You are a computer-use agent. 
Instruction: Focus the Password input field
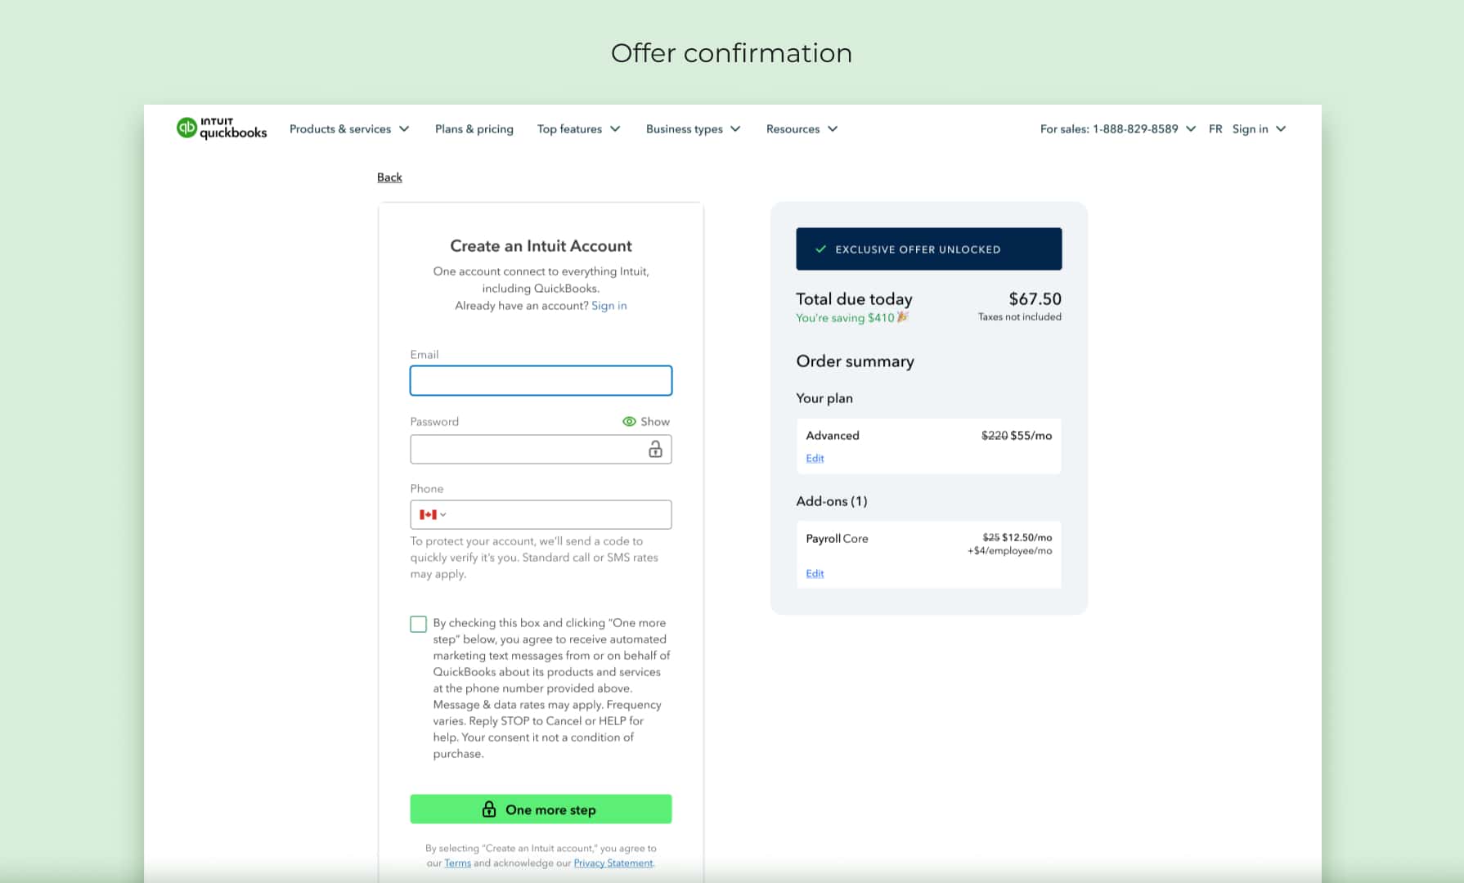[x=541, y=449]
